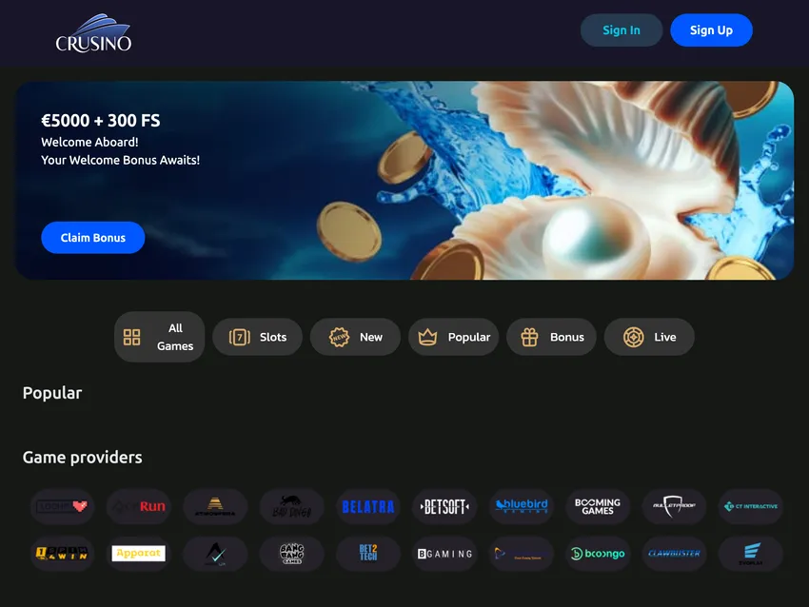
Task: Open the Evoplay provider tile
Action: coord(750,554)
